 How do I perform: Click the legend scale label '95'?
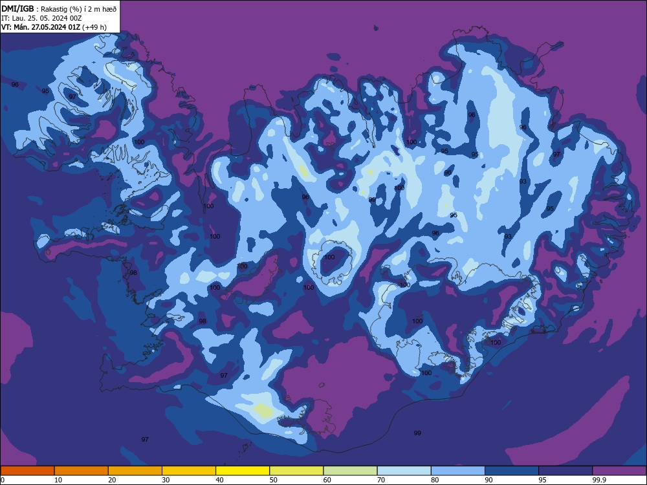pos(542,480)
